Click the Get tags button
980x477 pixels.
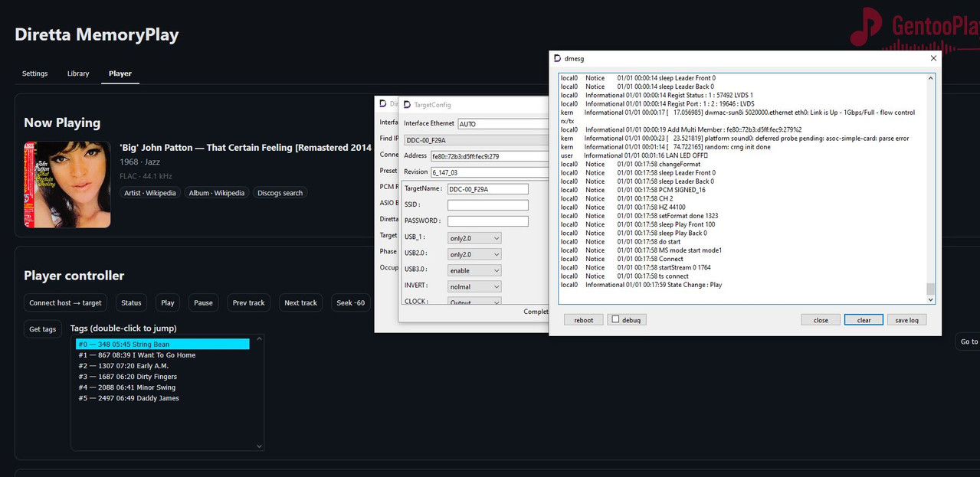pyautogui.click(x=43, y=329)
